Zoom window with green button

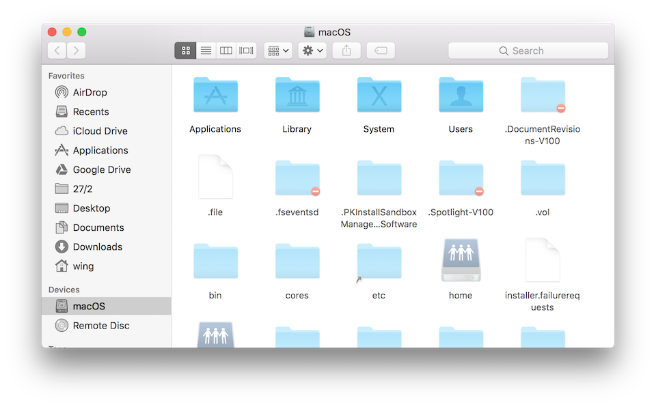tap(82, 32)
